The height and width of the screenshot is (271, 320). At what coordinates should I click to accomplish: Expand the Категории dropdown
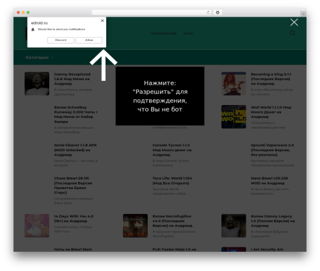(40, 58)
